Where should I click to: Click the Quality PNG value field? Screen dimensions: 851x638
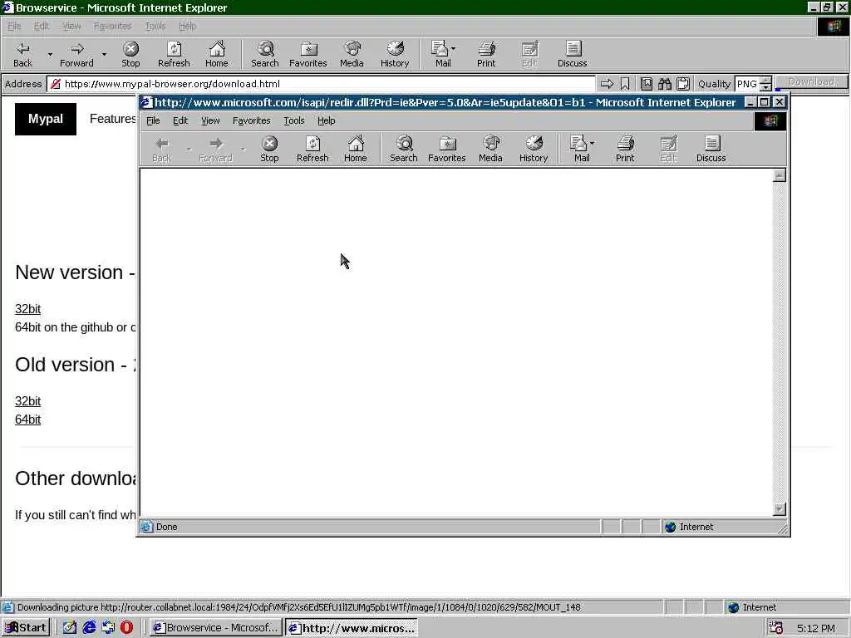(747, 84)
